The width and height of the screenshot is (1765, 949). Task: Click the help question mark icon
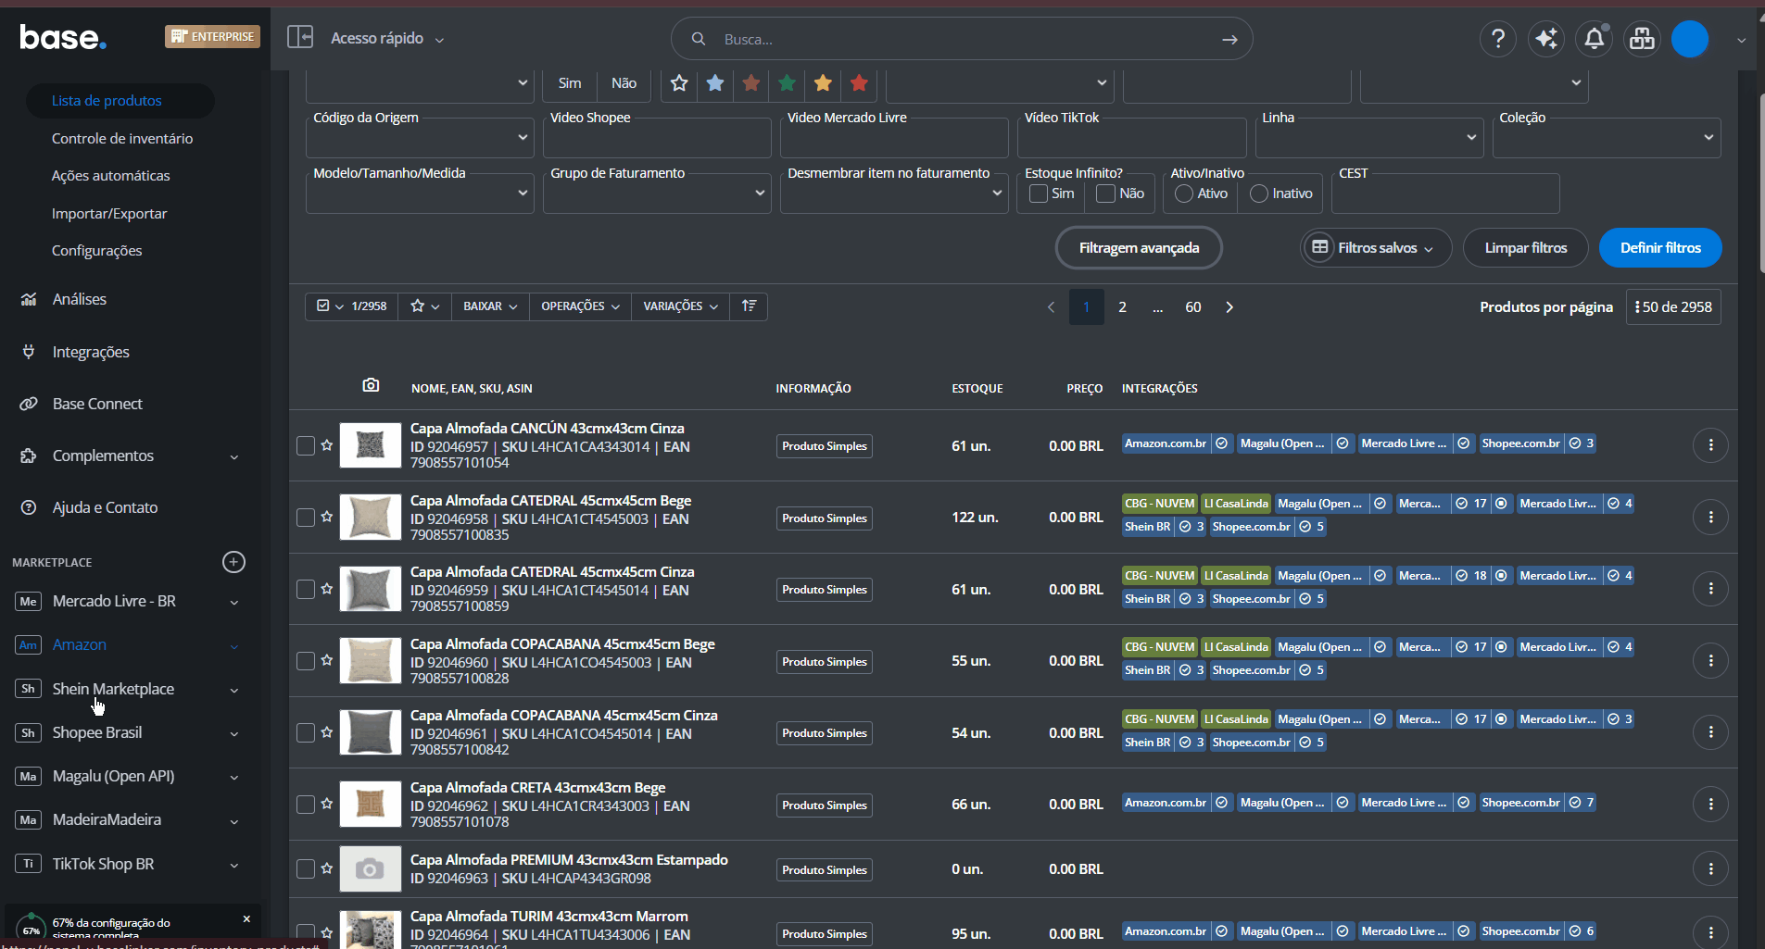1497,39
